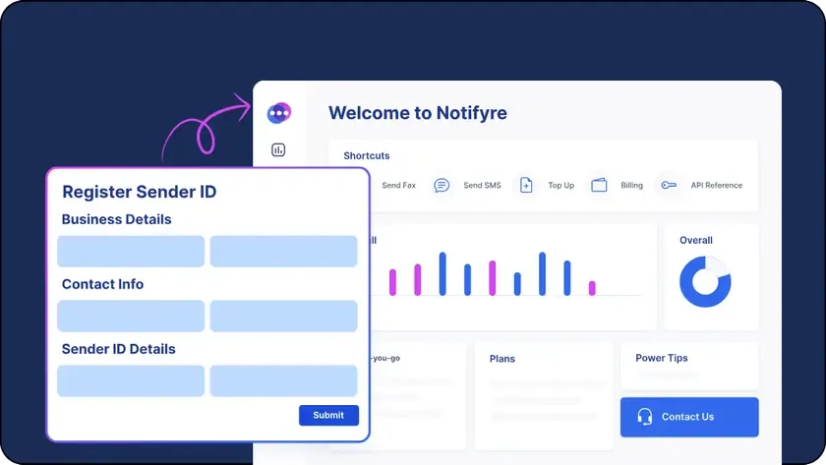This screenshot has width=826, height=465.
Task: Click the Send SMS speech bubble icon
Action: (442, 186)
